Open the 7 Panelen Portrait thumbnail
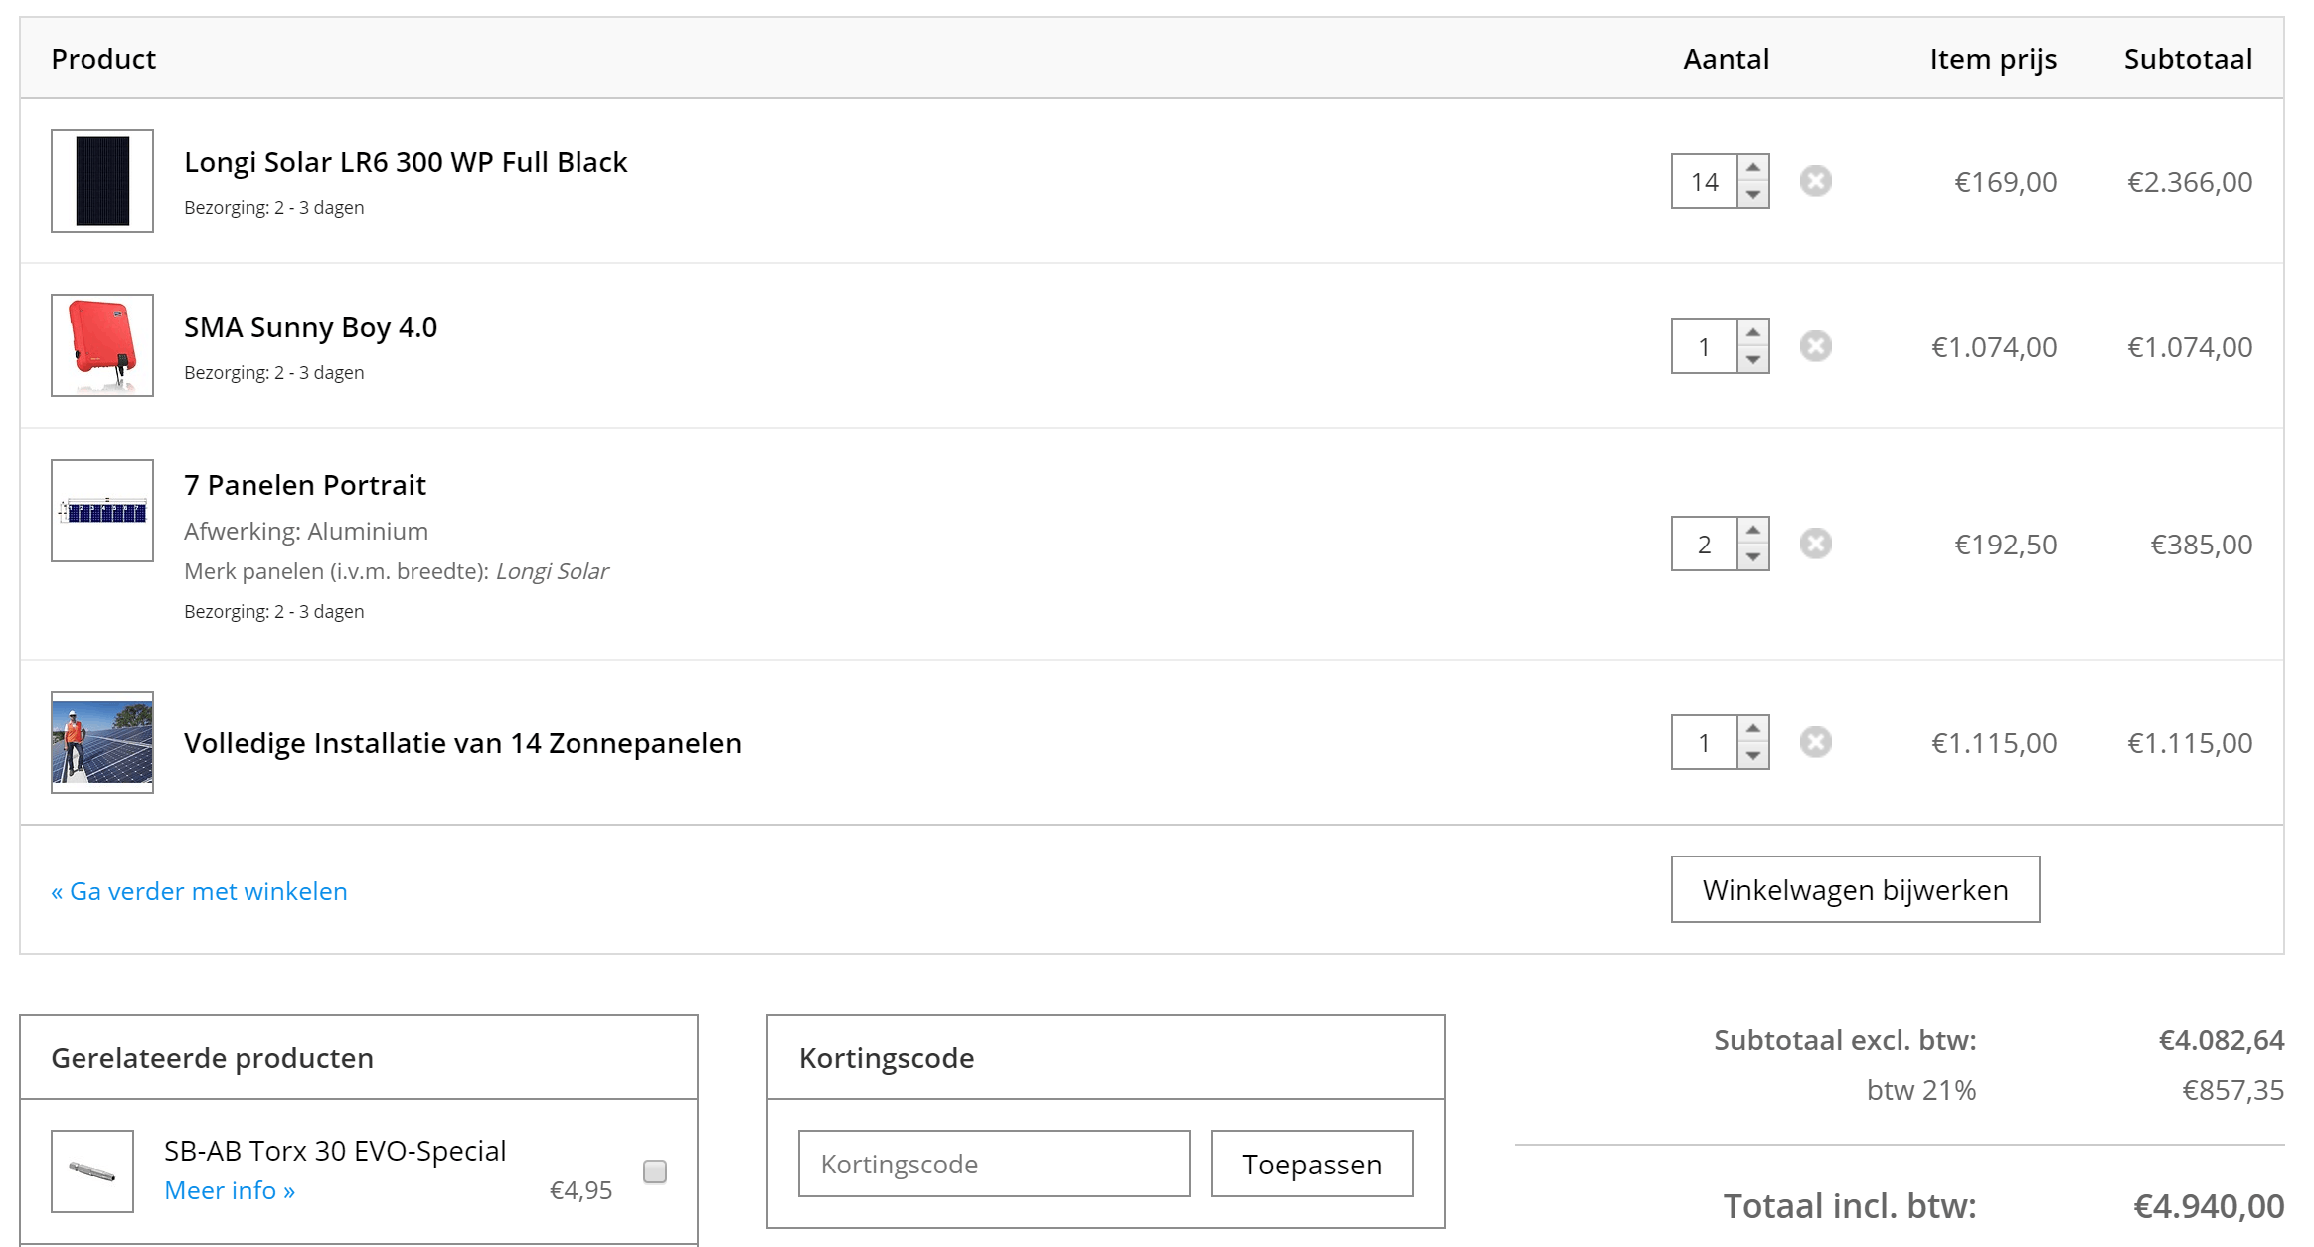 click(x=102, y=511)
